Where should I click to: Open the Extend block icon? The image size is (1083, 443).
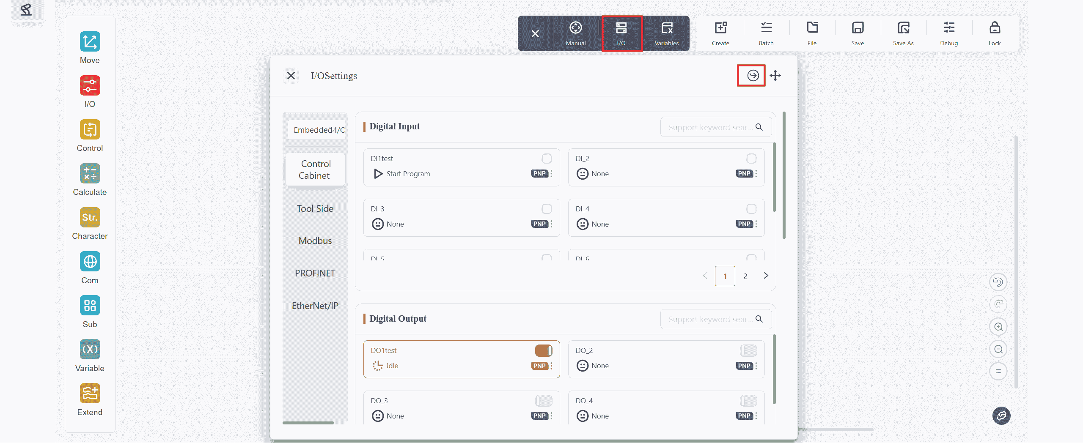coord(90,394)
